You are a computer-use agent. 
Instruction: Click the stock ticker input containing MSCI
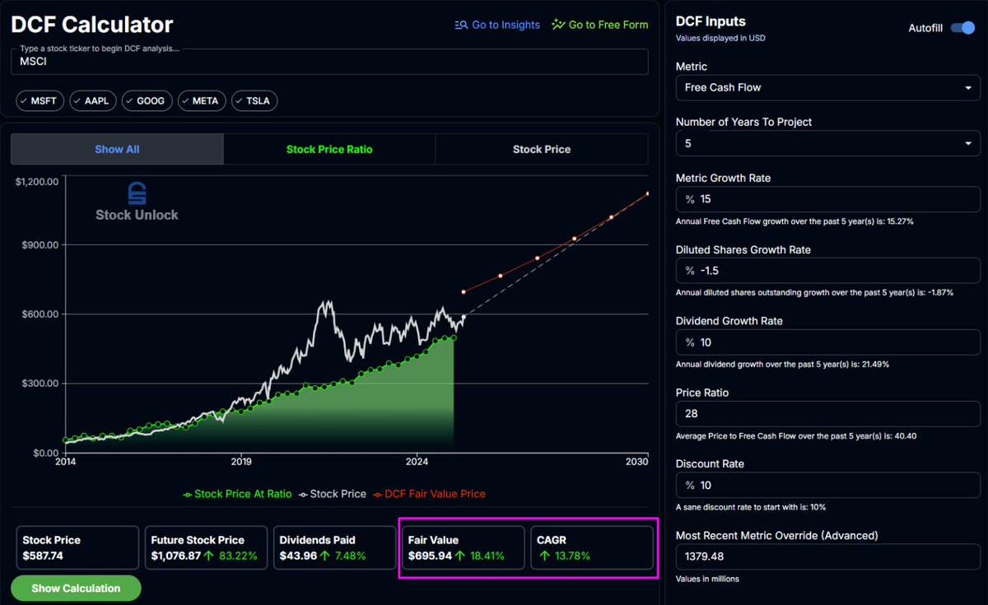pos(329,62)
